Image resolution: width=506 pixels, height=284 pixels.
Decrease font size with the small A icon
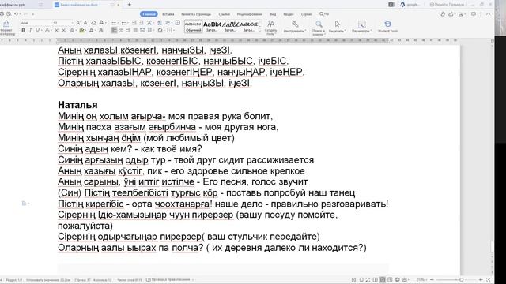(x=85, y=23)
